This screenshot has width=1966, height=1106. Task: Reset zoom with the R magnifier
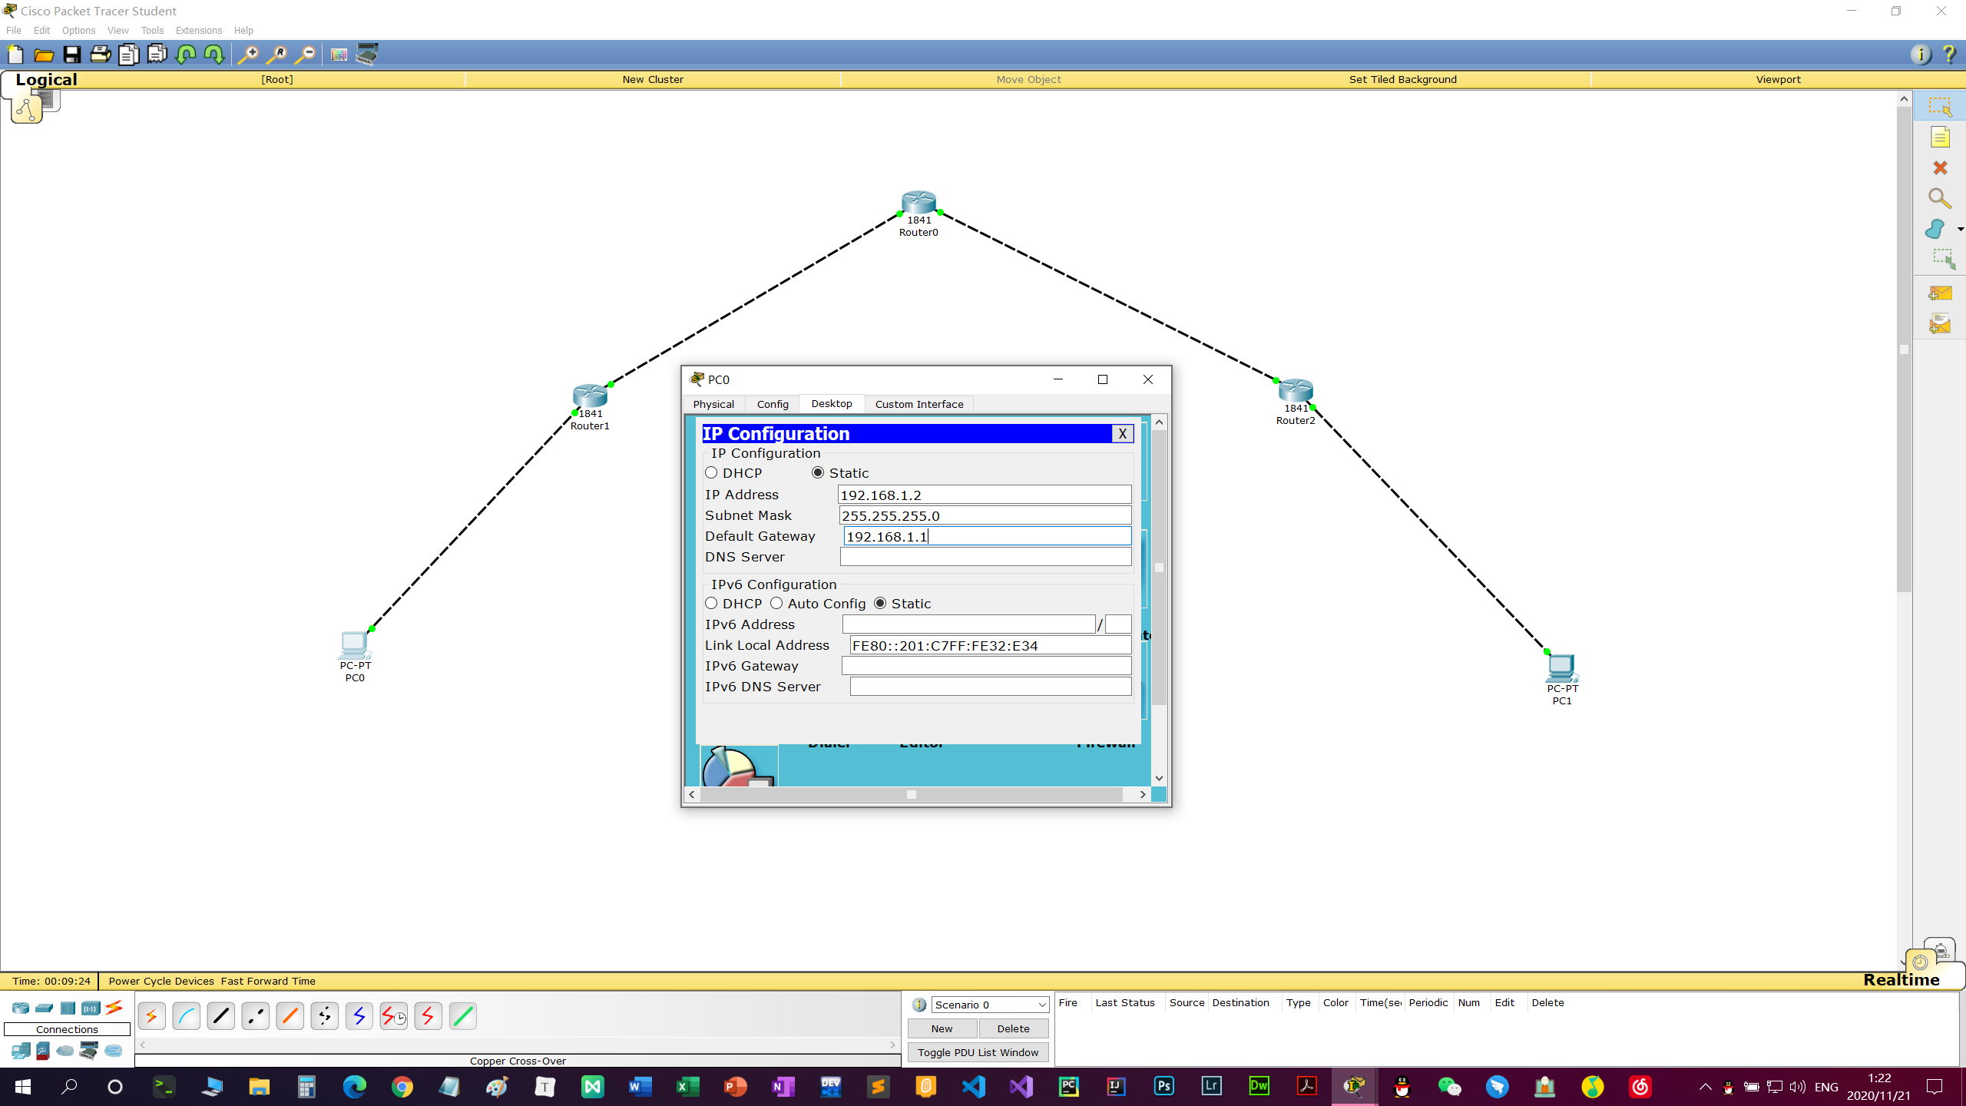(276, 55)
